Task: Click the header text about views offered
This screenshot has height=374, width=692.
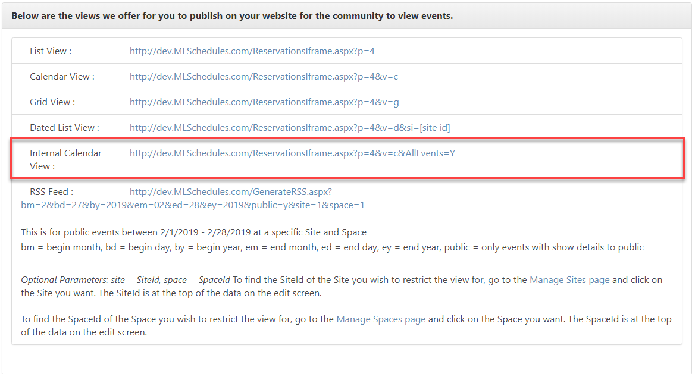Action: [232, 16]
